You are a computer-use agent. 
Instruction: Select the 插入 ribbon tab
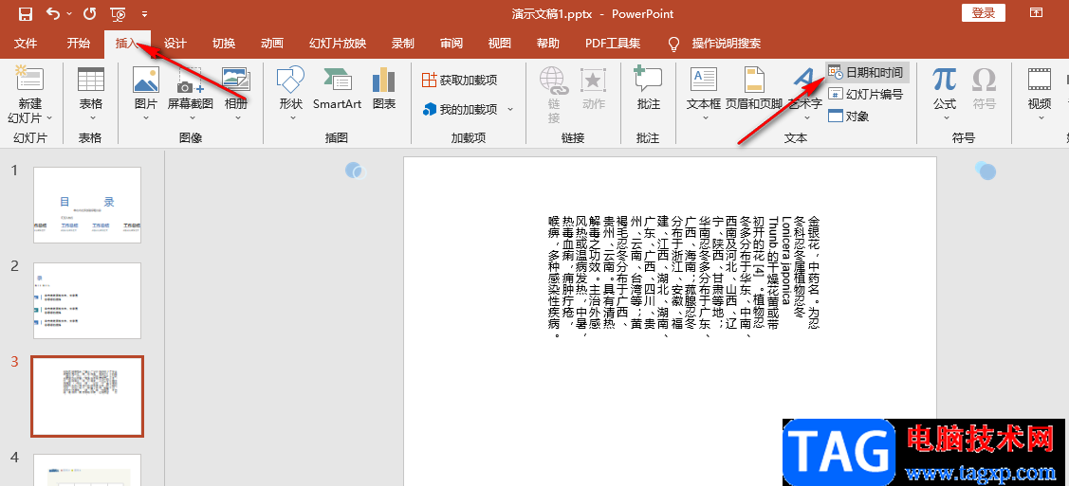click(x=127, y=44)
